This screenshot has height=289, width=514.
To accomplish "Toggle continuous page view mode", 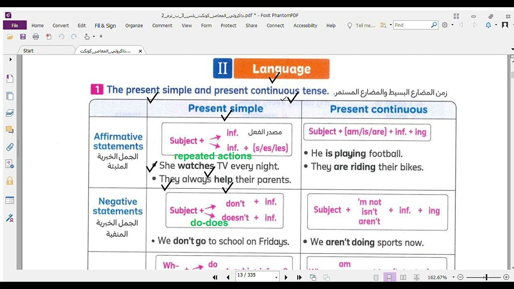I will point(389,277).
